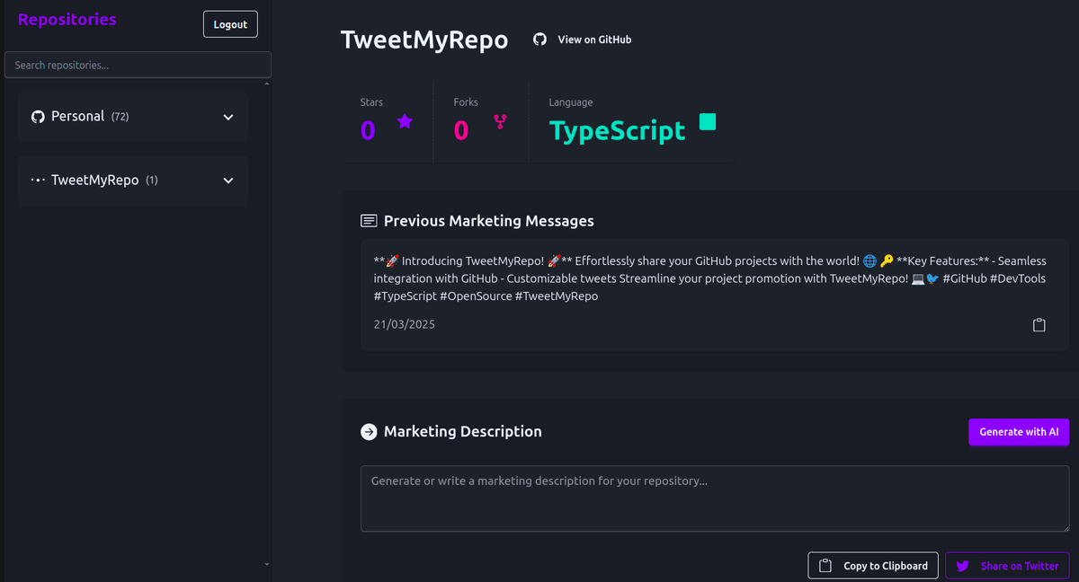1079x582 pixels.
Task: Focus the Search repositories input field
Action: tap(138, 65)
